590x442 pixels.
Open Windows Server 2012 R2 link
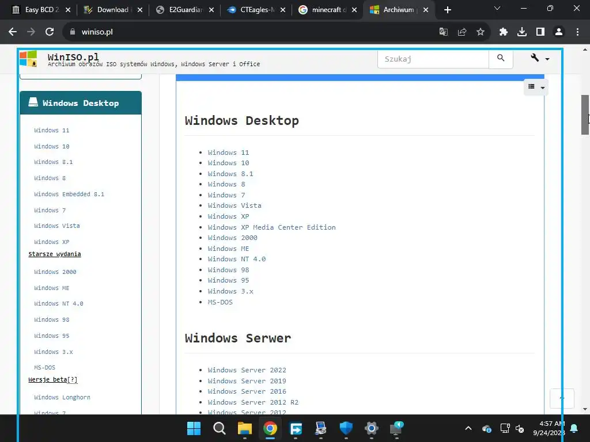point(253,402)
